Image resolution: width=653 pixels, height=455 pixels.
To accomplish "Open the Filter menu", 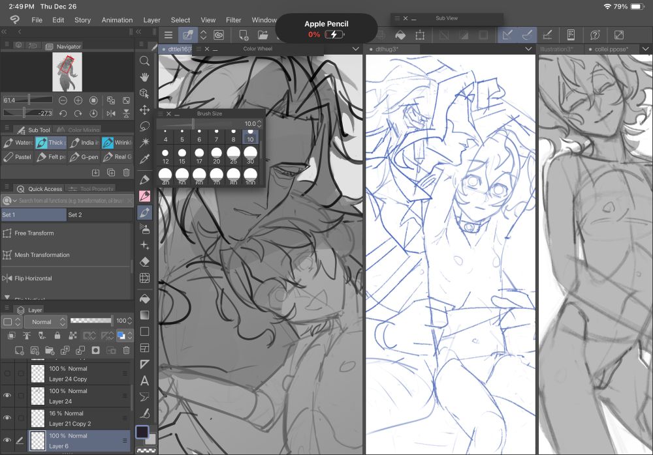I will (x=233, y=20).
